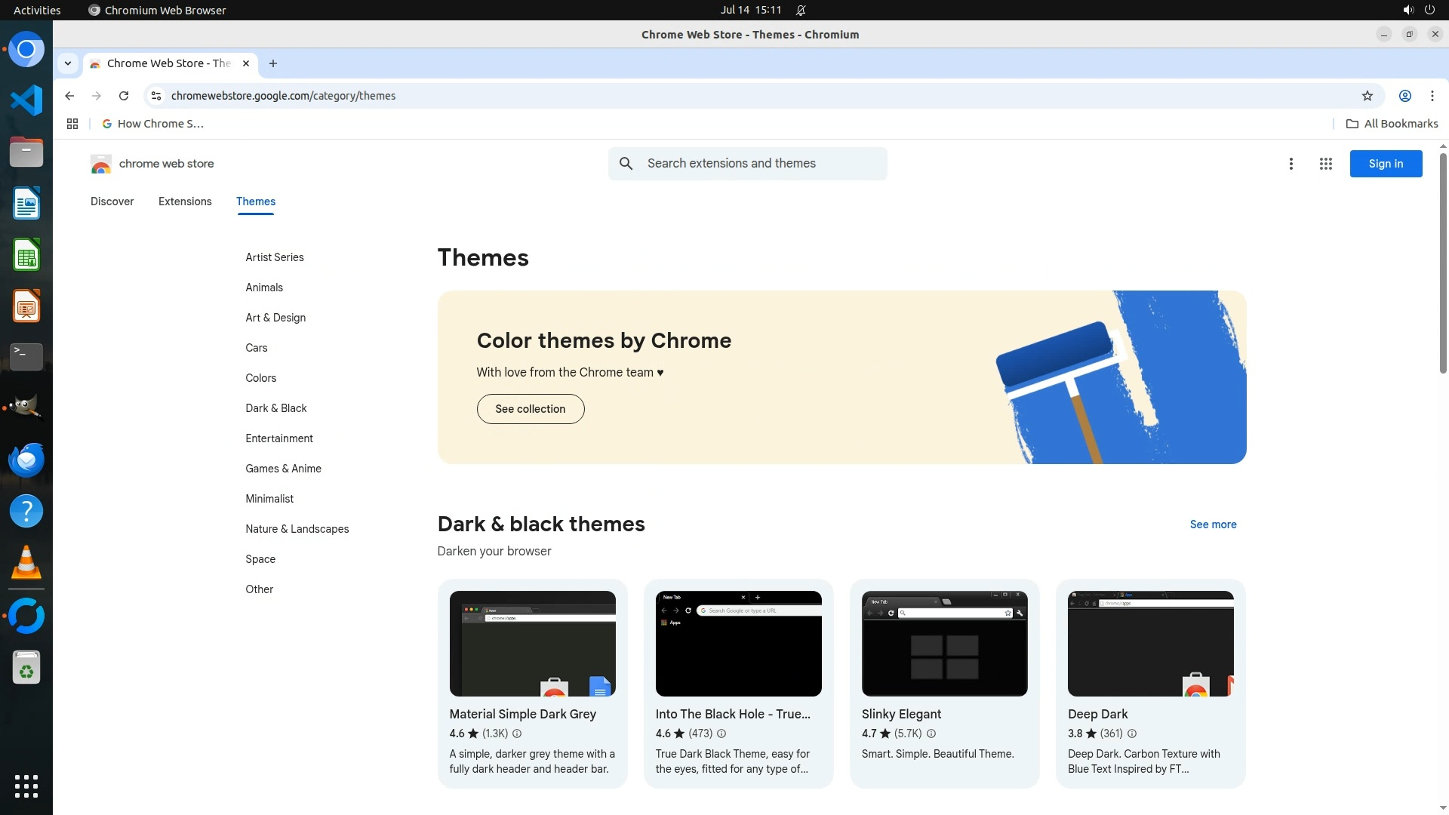The width and height of the screenshot is (1449, 815).
Task: Switch to the Extensions tab
Action: point(185,201)
